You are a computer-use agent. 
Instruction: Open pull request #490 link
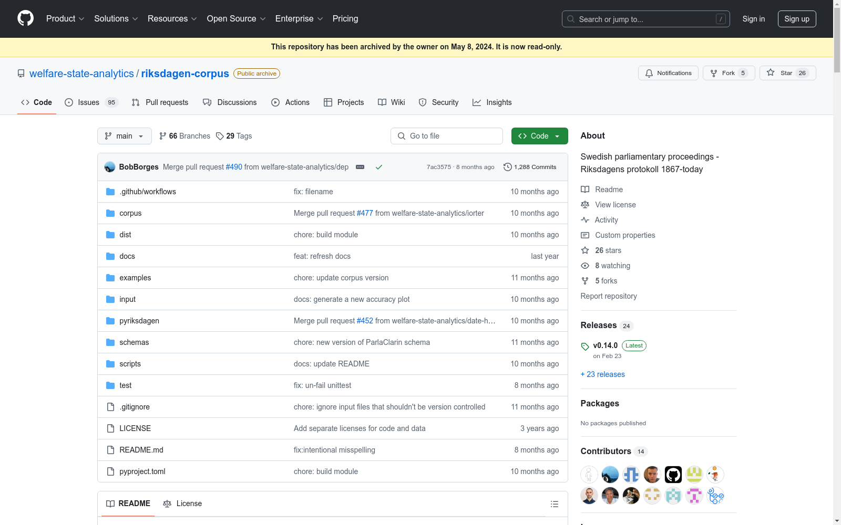click(x=234, y=167)
